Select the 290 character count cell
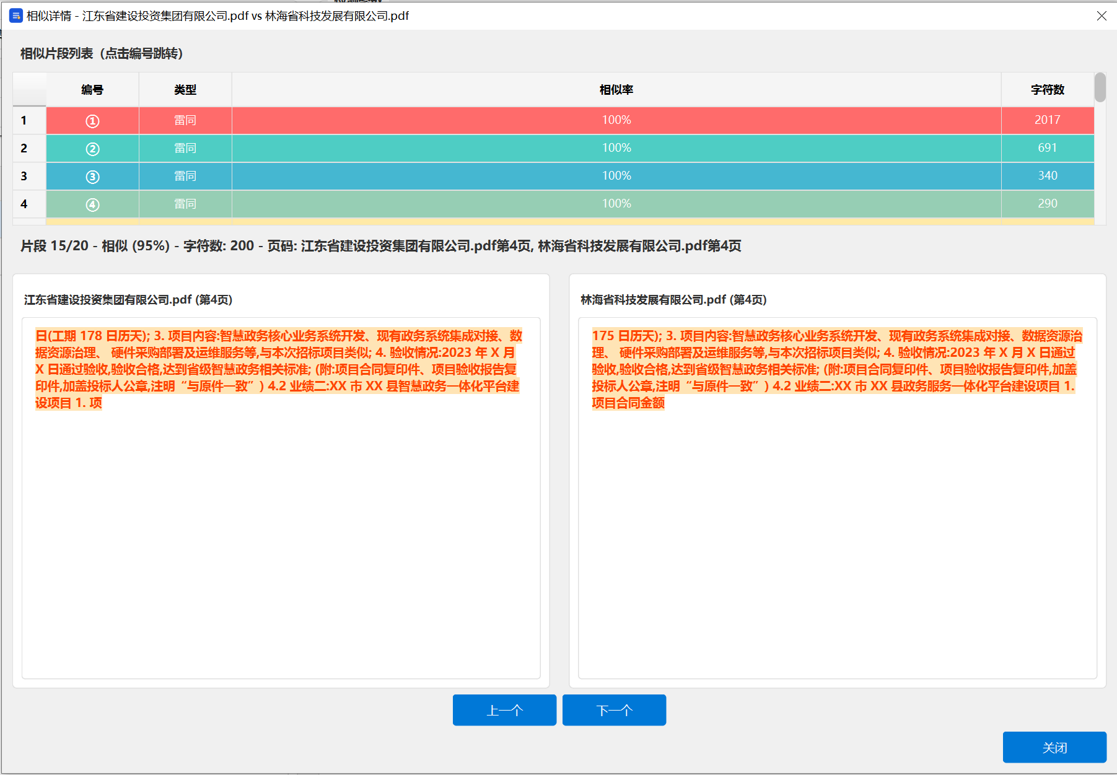1117x775 pixels. click(1047, 204)
